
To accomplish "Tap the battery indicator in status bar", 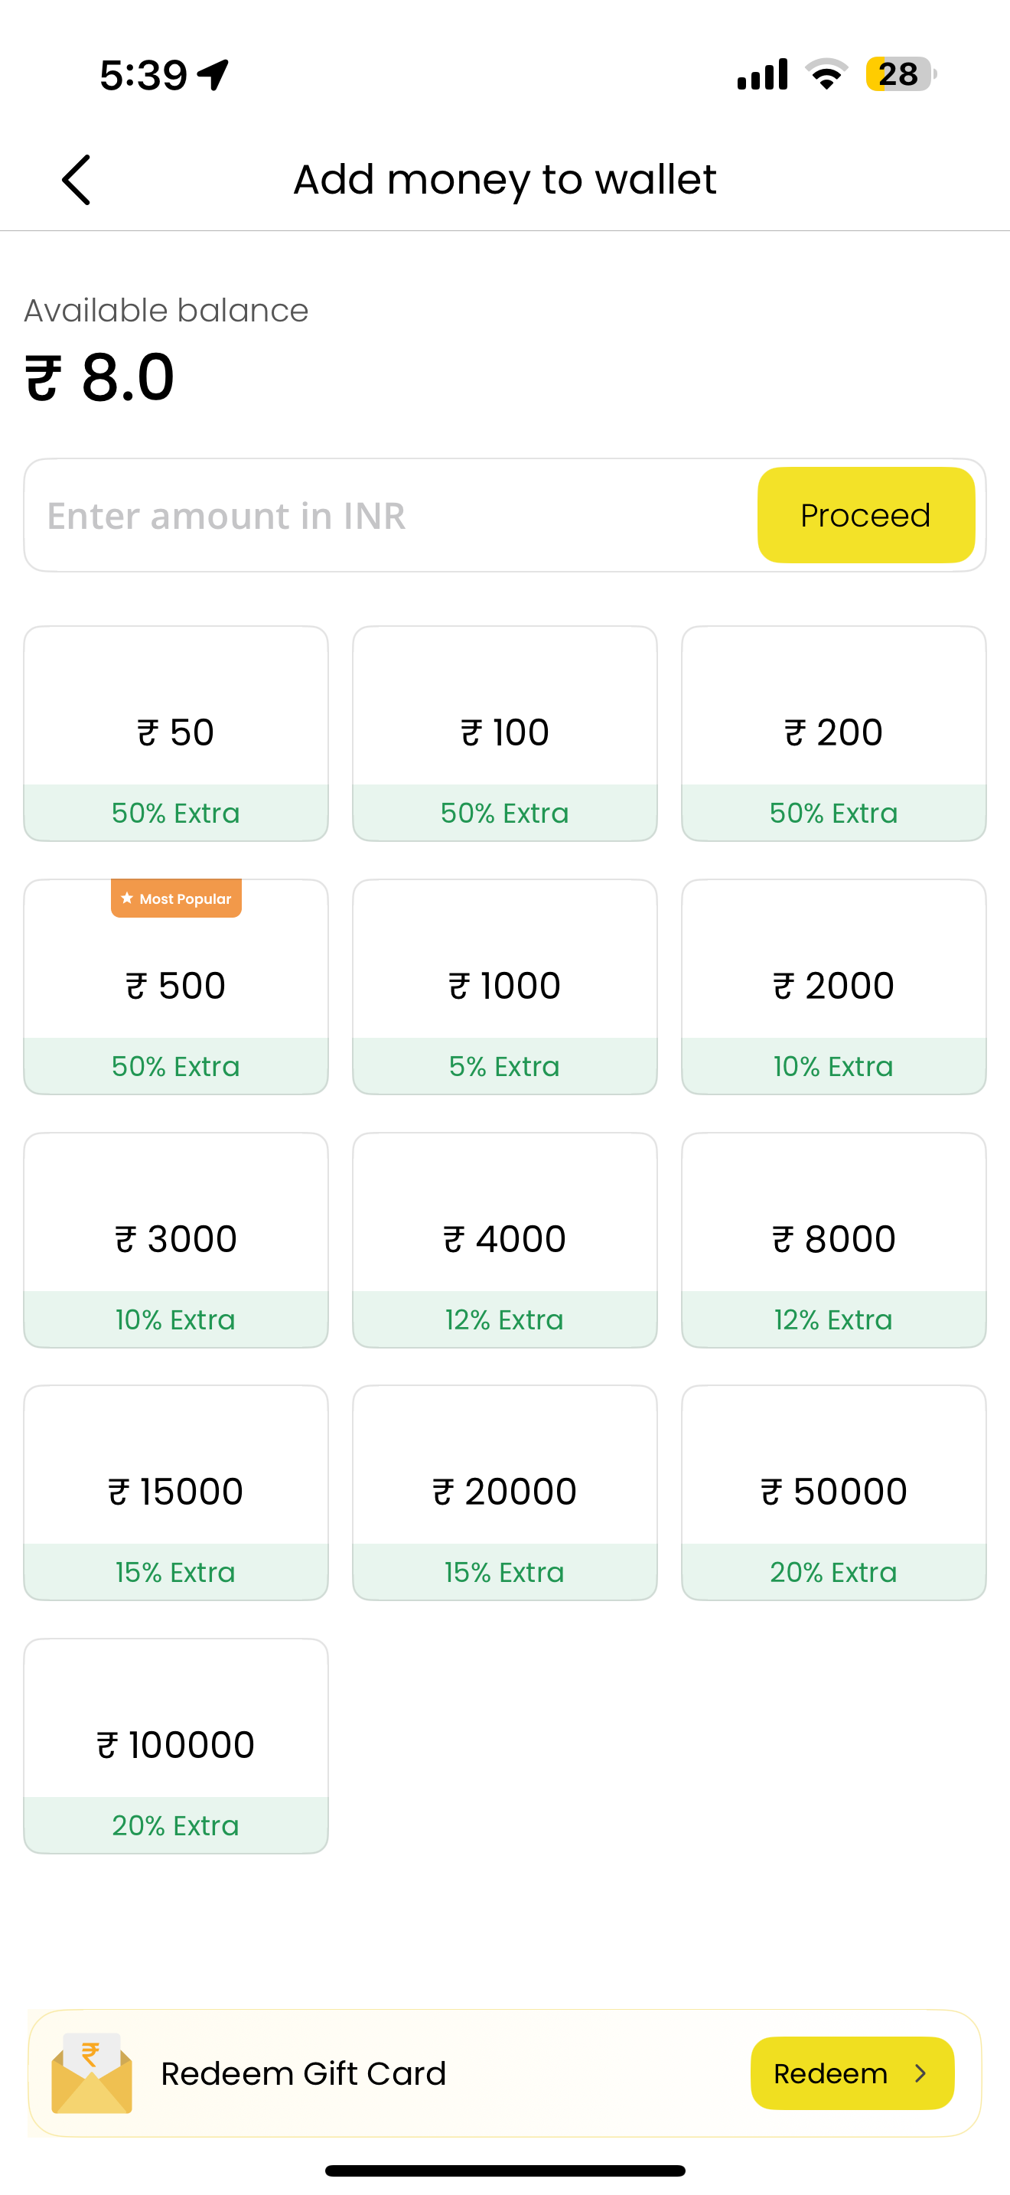I will tap(901, 74).
